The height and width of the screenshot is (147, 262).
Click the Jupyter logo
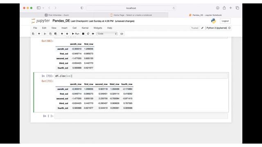[41, 21]
